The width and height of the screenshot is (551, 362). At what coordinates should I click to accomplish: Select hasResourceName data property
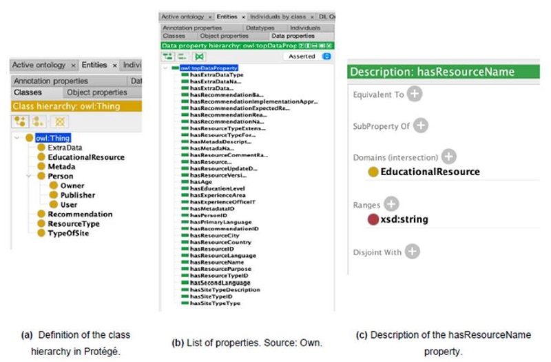pyautogui.click(x=217, y=262)
